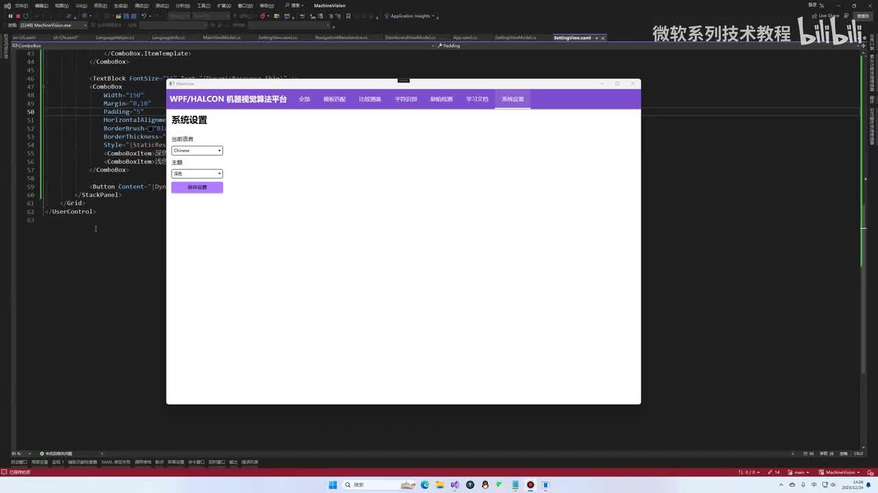This screenshot has width=878, height=493.
Task: Expand the 深色 theme combo box
Action: [197, 174]
